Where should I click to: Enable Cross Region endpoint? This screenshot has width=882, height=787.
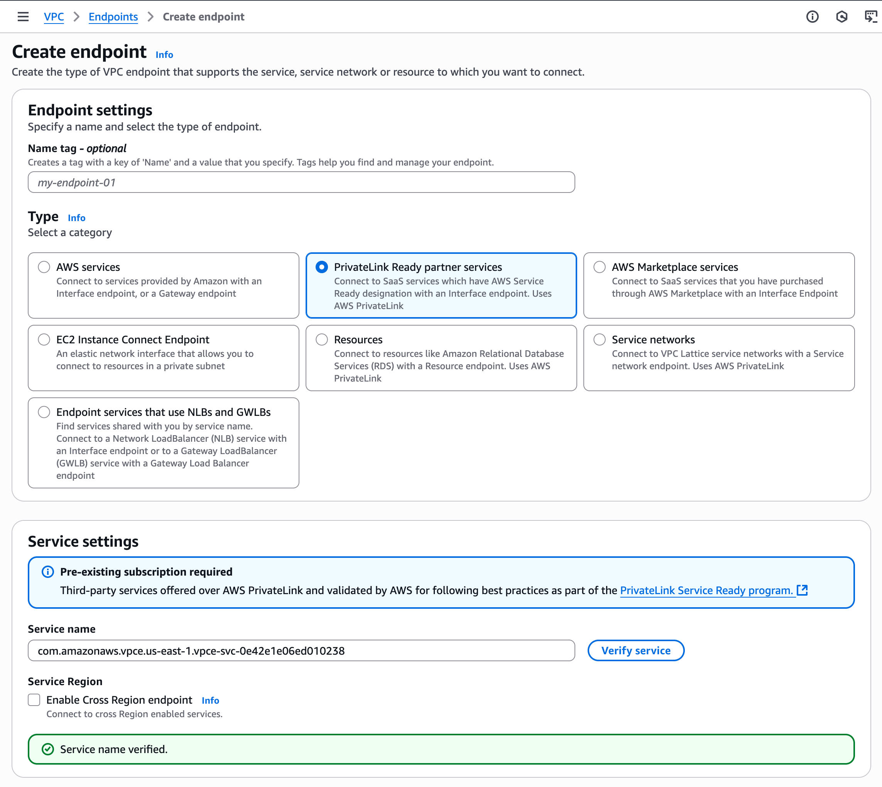pos(34,700)
